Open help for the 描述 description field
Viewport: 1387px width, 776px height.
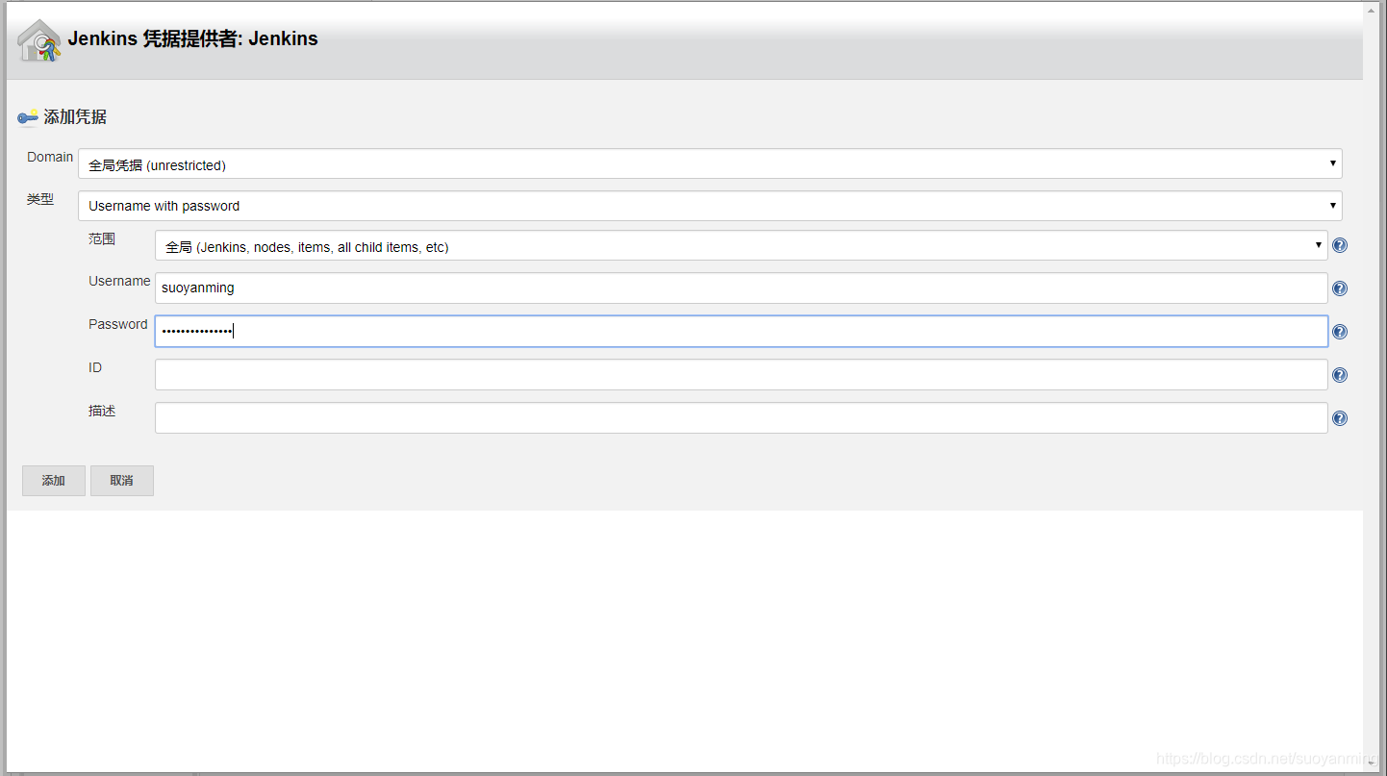pyautogui.click(x=1340, y=418)
